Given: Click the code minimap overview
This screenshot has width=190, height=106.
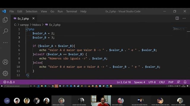Looking at the screenshot, I should pyautogui.click(x=180, y=29).
